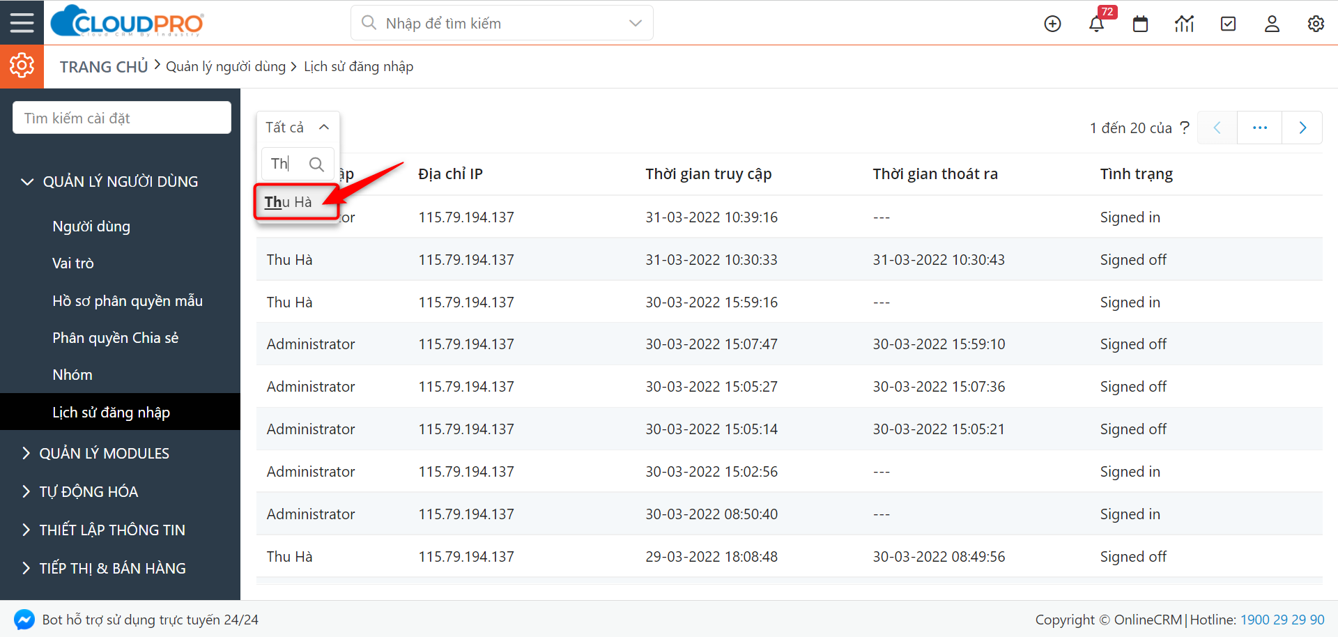Click Địa chỉ IP column header

pyautogui.click(x=450, y=174)
